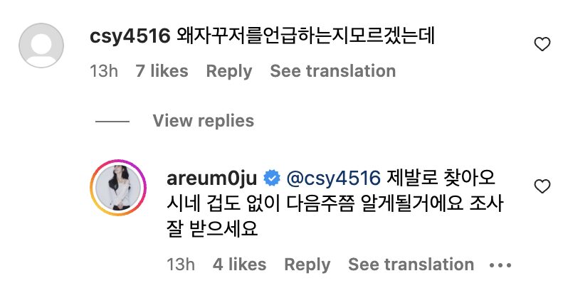This screenshot has height=293, width=568.
Task: View areum0ju's story via profile picture
Action: 118,187
